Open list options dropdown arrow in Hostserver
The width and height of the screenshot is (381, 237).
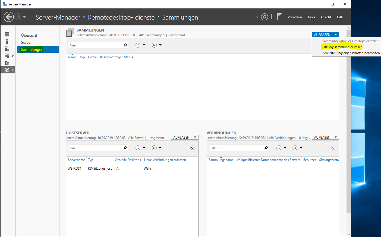pyautogui.click(x=144, y=148)
